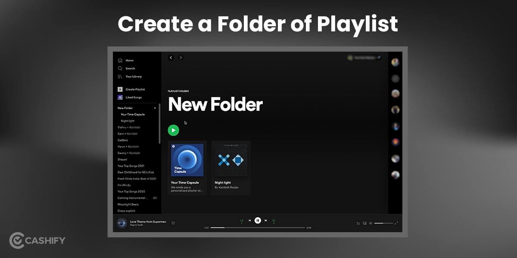
Task: Open the SadBois playlist
Action: (123, 140)
